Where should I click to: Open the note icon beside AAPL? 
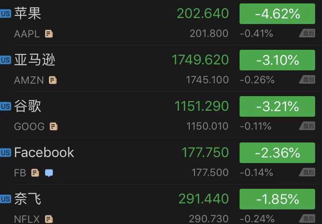point(49,34)
